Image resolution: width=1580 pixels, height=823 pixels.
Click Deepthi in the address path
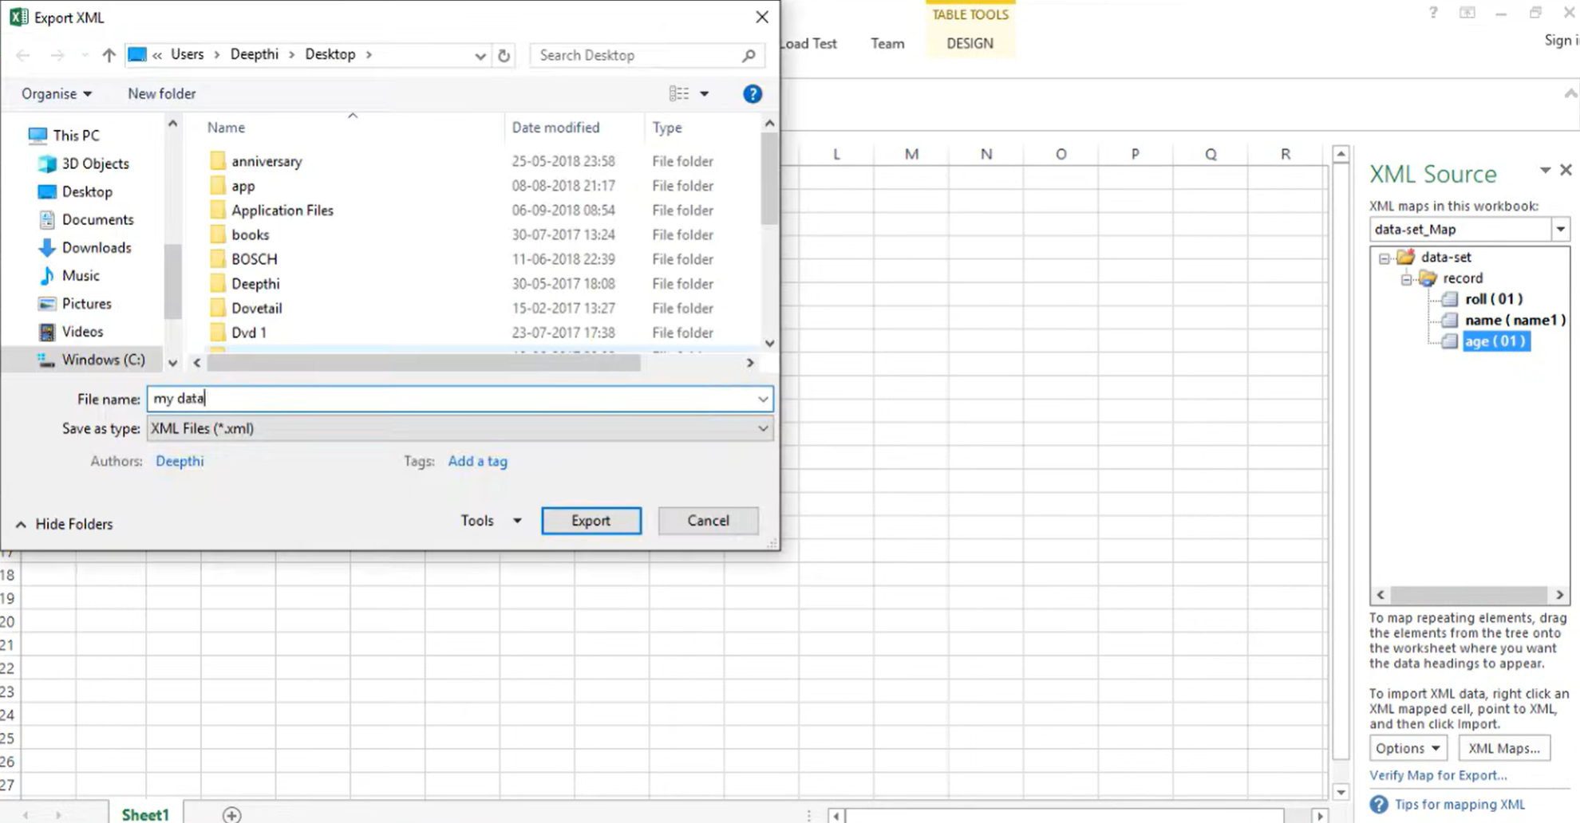click(x=255, y=54)
